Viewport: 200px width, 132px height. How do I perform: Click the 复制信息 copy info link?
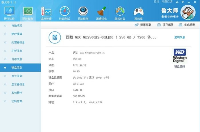pos(179,37)
